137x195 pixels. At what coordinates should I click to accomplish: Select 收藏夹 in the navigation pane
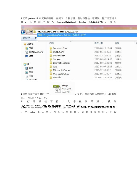tap(30, 44)
